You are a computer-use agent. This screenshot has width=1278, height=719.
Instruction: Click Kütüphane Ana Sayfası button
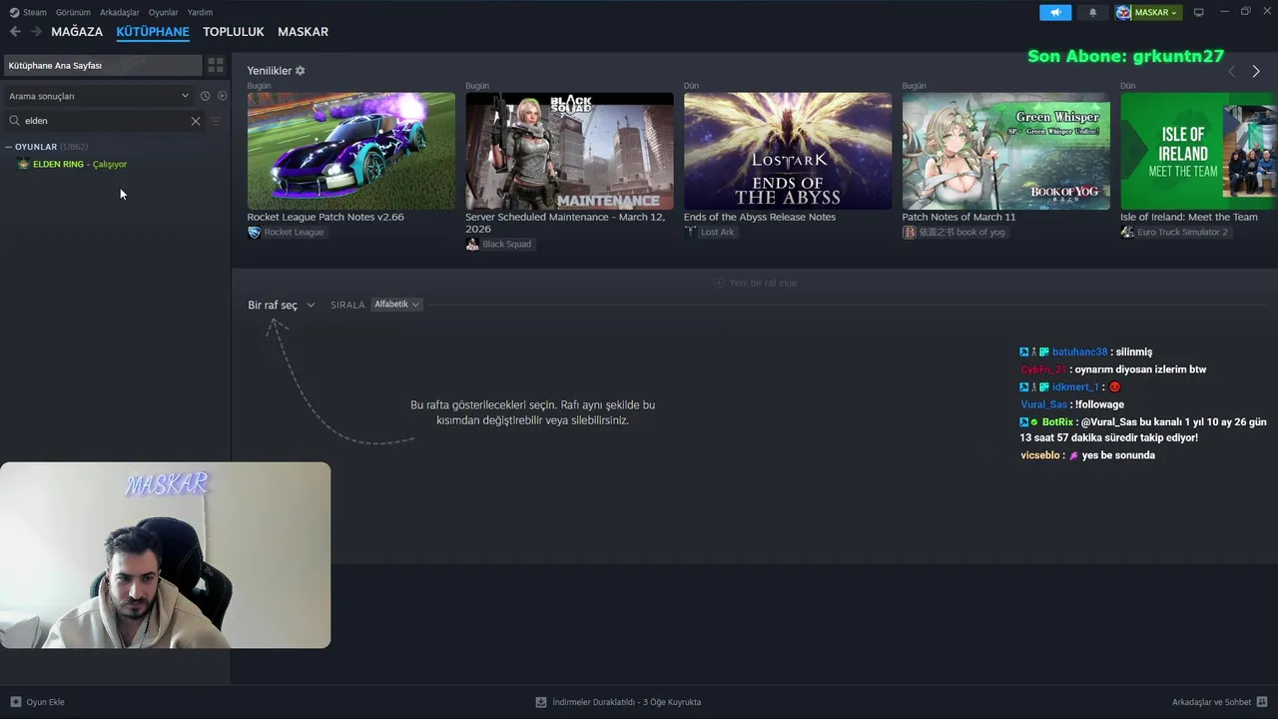[102, 65]
